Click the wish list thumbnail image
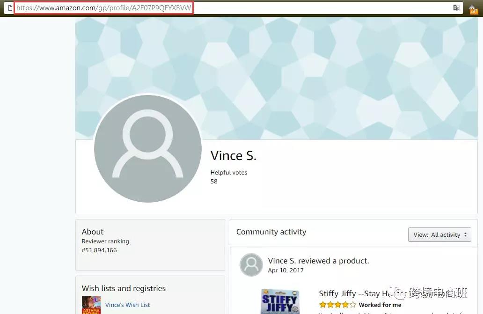Screen dimensions: 483x314 [91, 305]
